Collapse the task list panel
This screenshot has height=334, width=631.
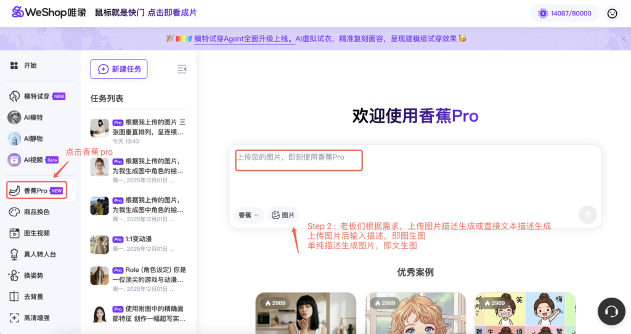click(x=182, y=69)
